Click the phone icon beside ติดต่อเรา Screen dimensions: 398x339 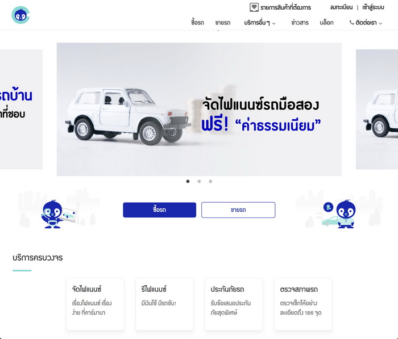351,23
